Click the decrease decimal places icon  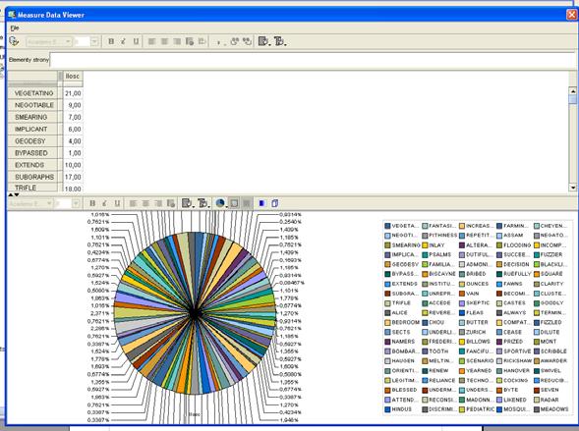coord(247,41)
